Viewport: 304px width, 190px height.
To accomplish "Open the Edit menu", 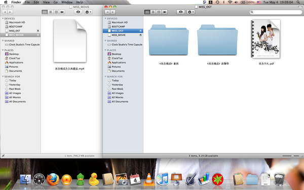I will click(36, 3).
